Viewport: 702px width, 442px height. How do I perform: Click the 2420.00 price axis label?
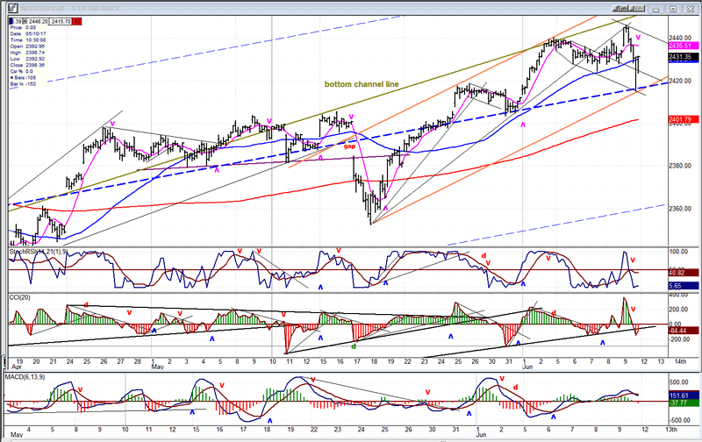point(680,81)
